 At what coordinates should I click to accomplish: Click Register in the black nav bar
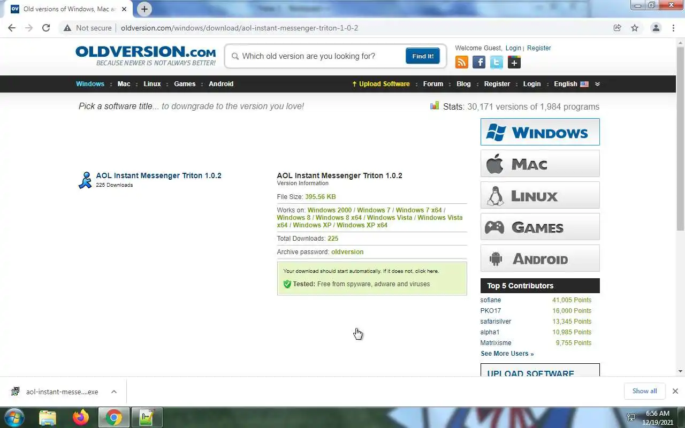[497, 84]
